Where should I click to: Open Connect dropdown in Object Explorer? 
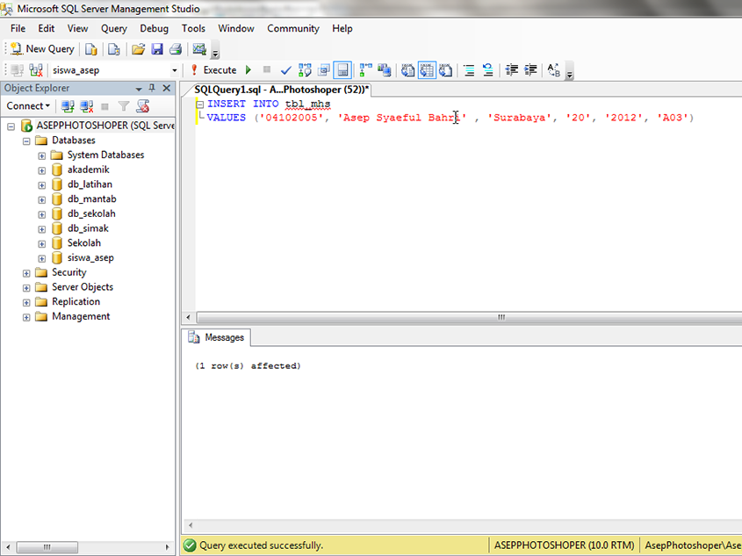point(28,106)
